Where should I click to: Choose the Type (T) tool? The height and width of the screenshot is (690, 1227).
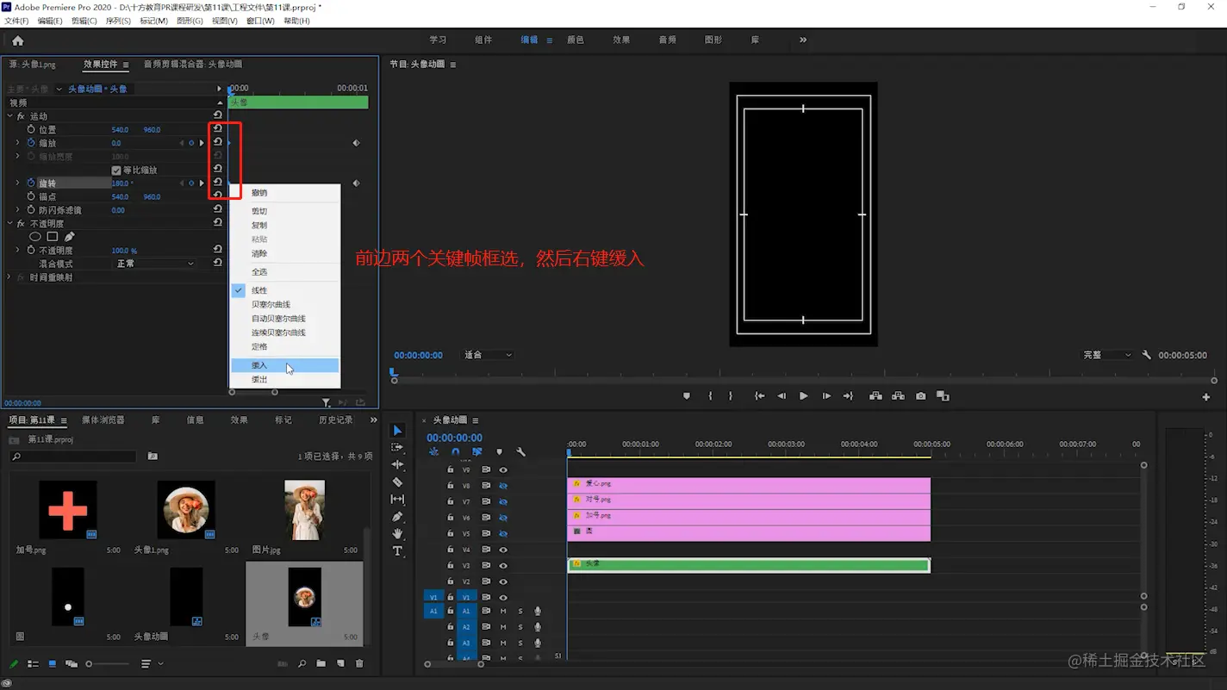pos(397,551)
